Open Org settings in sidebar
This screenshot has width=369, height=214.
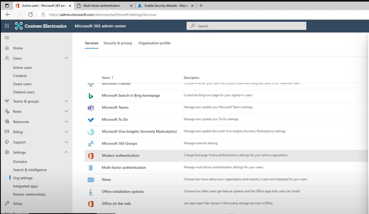click(23, 178)
